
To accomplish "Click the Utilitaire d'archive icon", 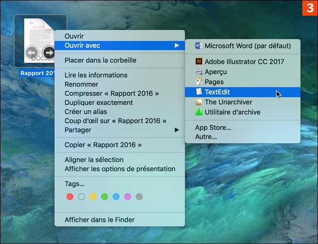I will [198, 112].
